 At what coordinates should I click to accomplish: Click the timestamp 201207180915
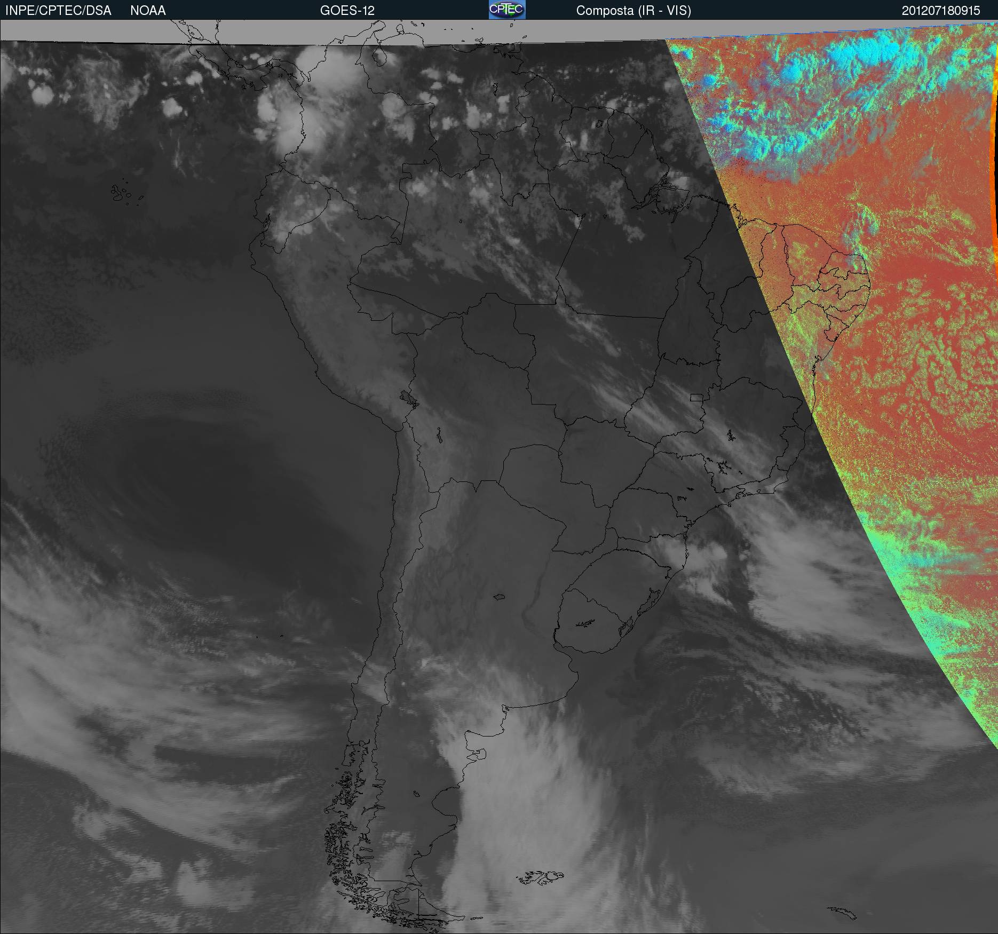[941, 11]
